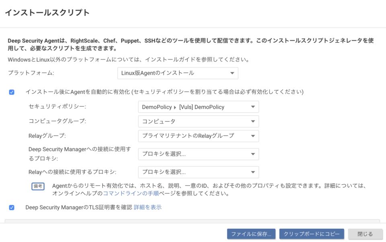Click the dropdown arrow on Linux版Agent selector

[x=232, y=73]
